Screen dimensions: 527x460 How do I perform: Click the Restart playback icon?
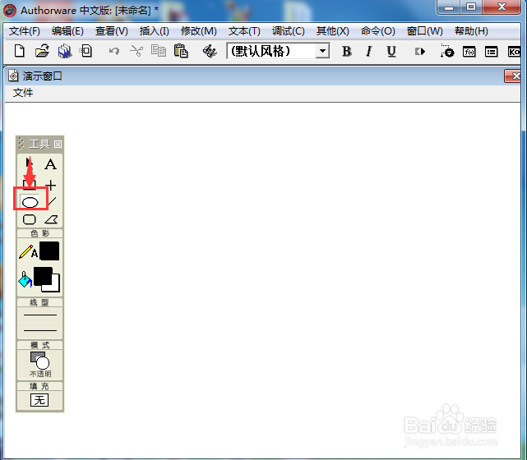click(x=420, y=52)
